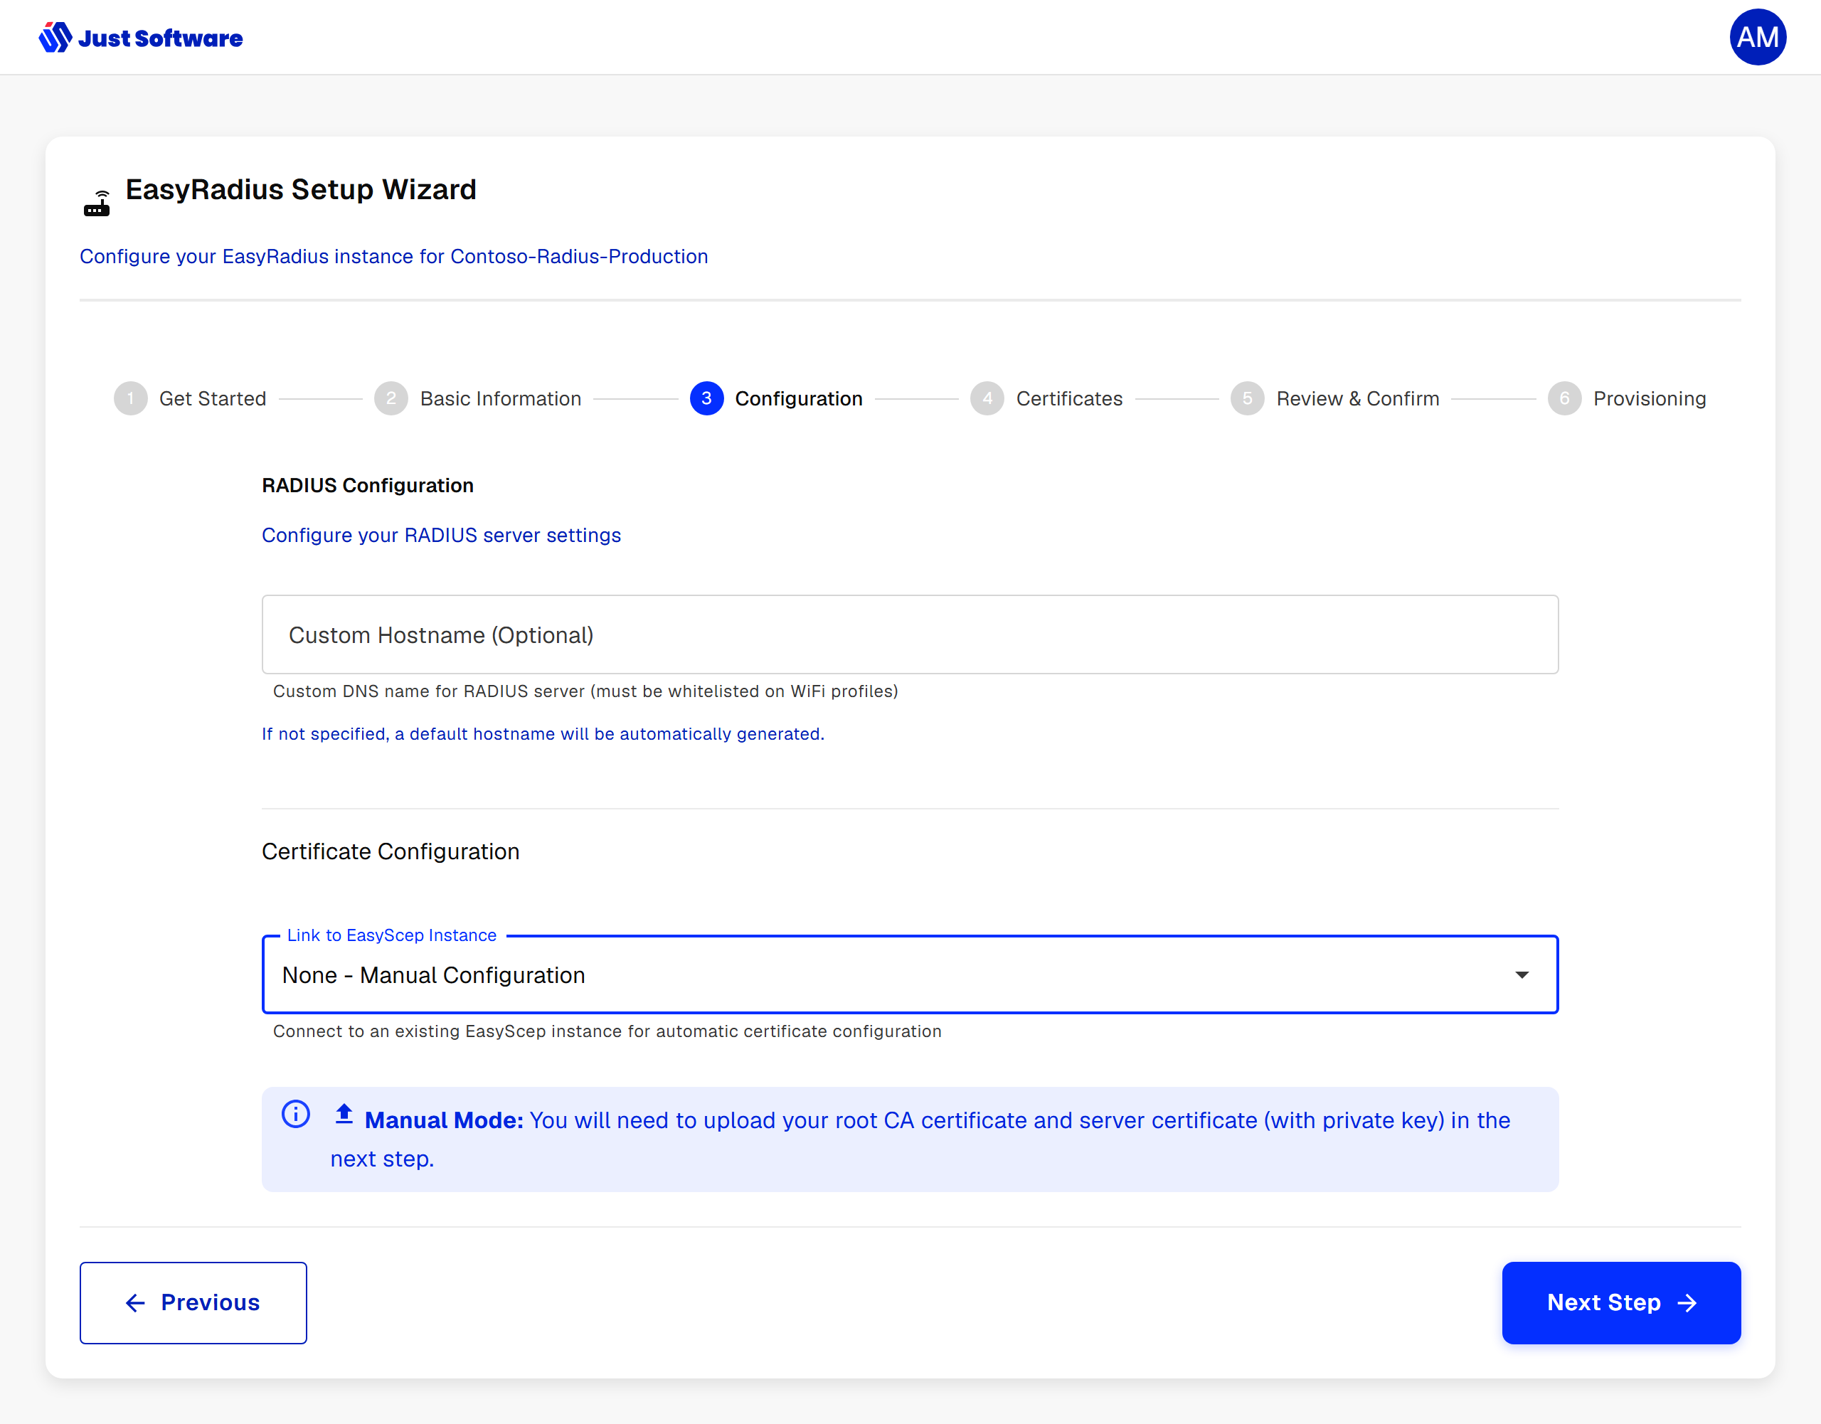Go to the Basic Information step label
The width and height of the screenshot is (1821, 1424).
coord(500,398)
